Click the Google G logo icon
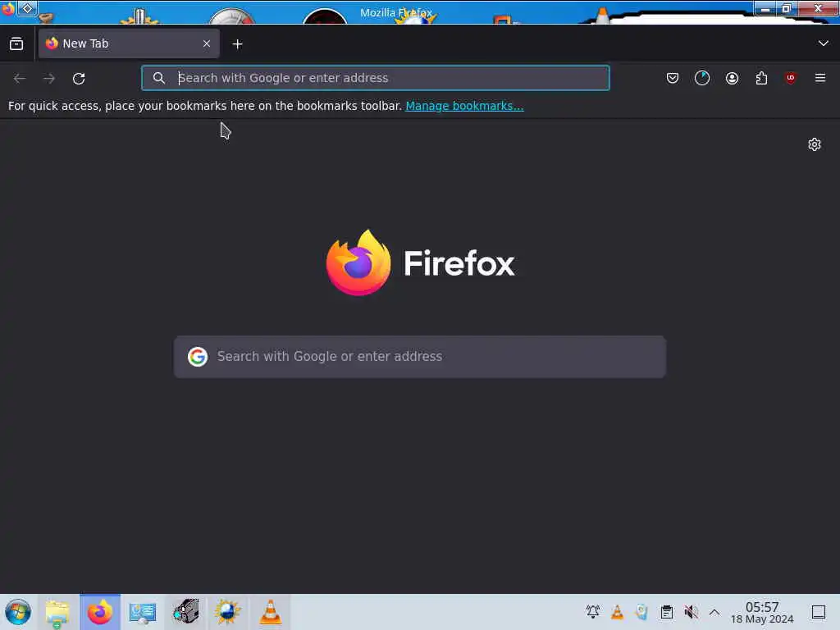 point(197,356)
